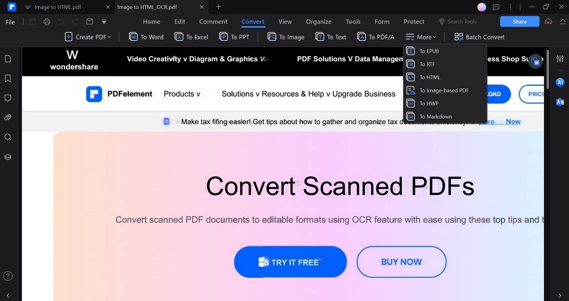569x301 pixels.
Task: Click the redo arrow icon
Action: [x=75, y=22]
